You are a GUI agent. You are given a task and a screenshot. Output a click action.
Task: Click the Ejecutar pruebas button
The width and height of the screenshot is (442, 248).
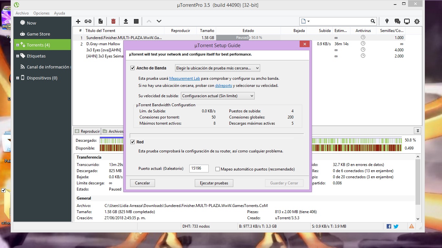[x=214, y=183]
